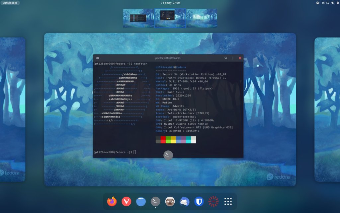Launch Thunderbird mail from the dock
Image resolution: width=340 pixels, height=213 pixels.
[184, 201]
